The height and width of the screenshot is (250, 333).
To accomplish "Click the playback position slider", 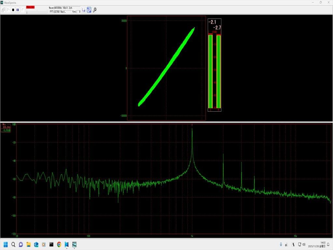I will 36,12.
